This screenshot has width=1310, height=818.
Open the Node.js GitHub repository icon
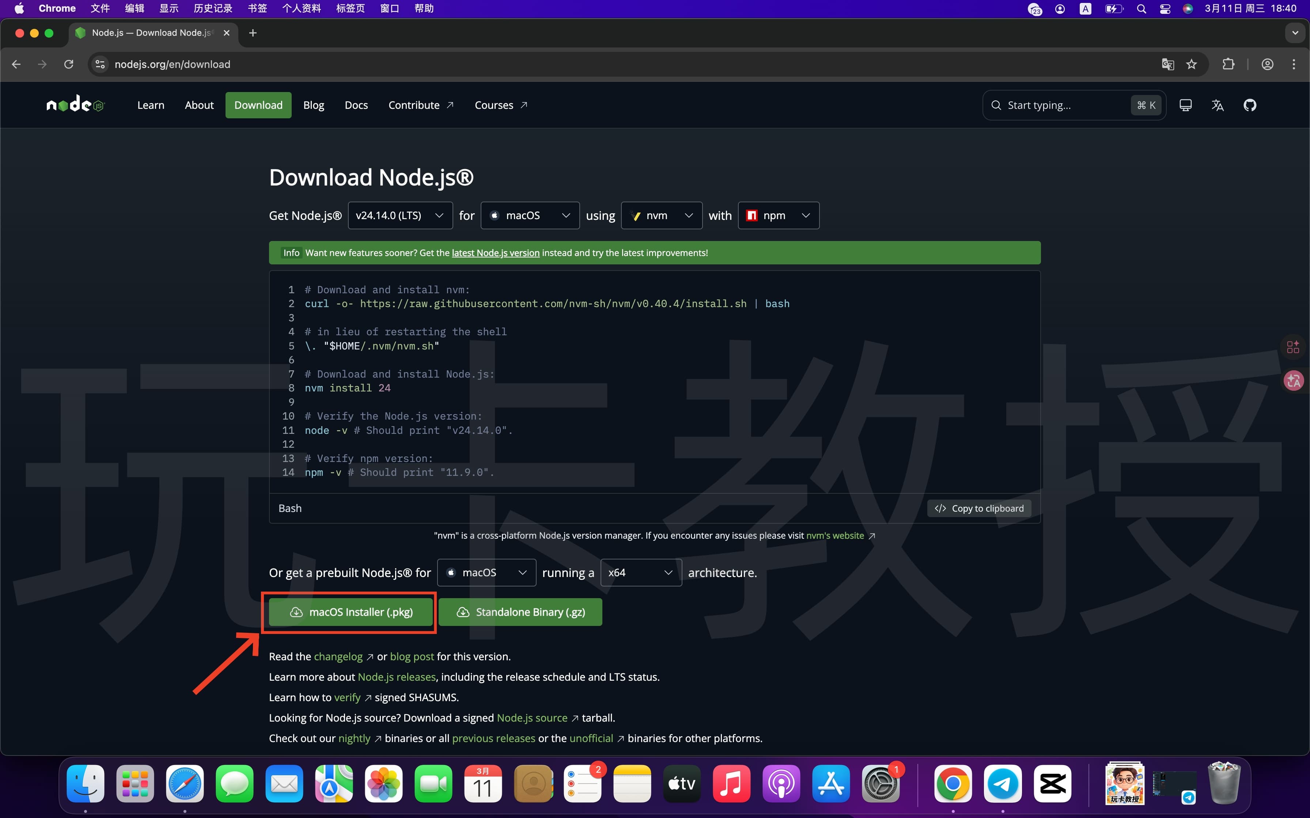1250,105
